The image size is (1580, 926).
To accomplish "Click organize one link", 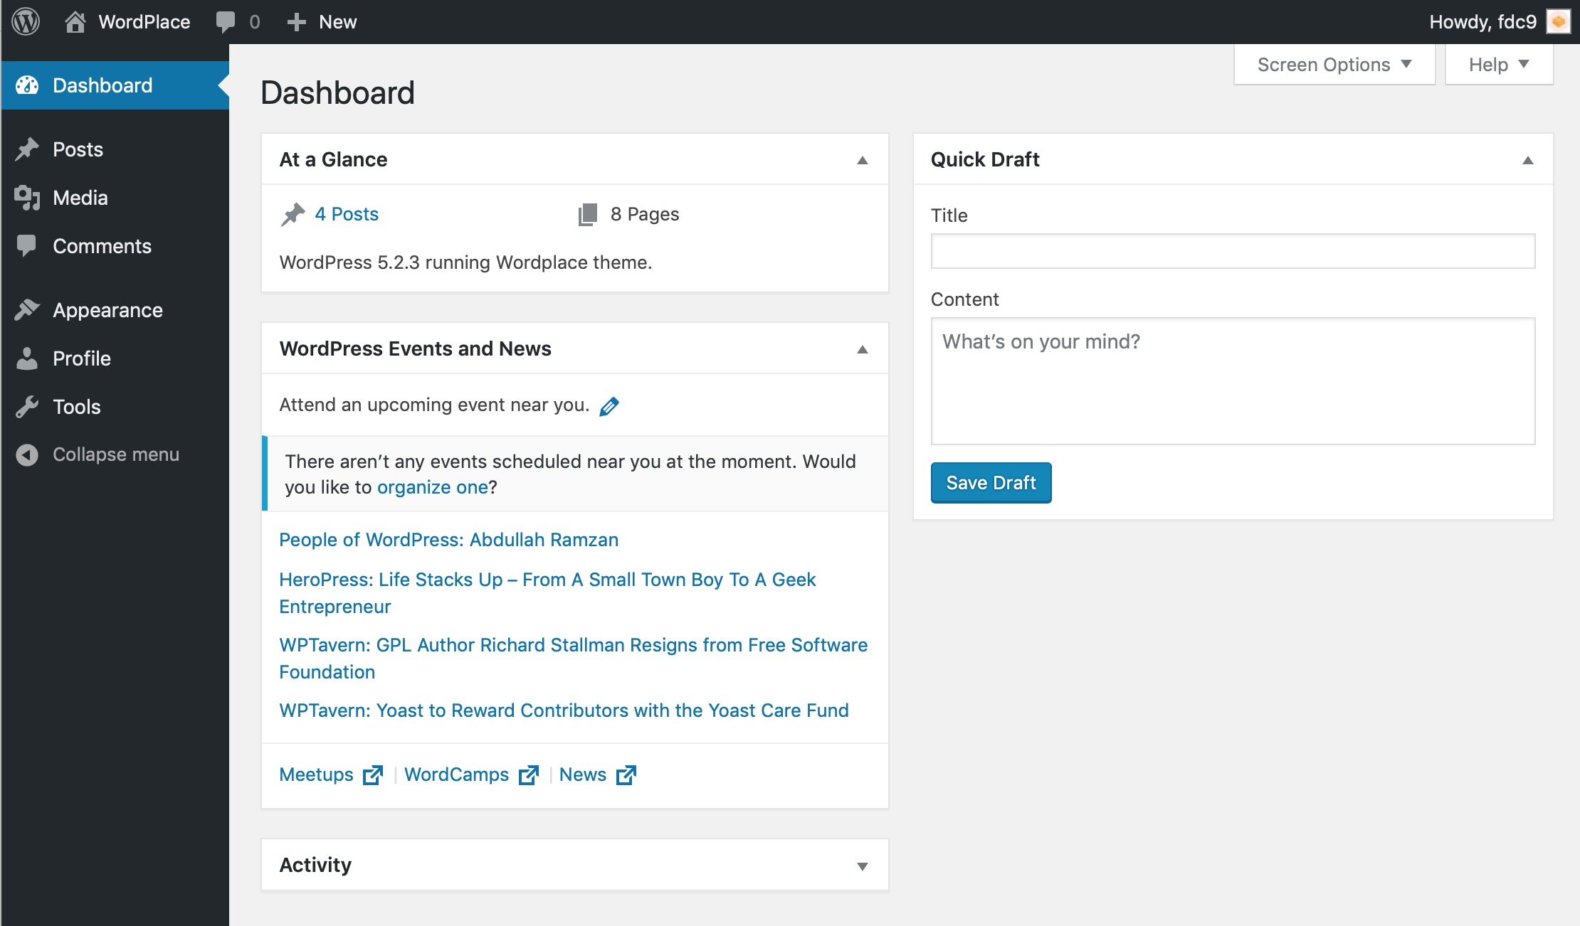I will point(433,486).
